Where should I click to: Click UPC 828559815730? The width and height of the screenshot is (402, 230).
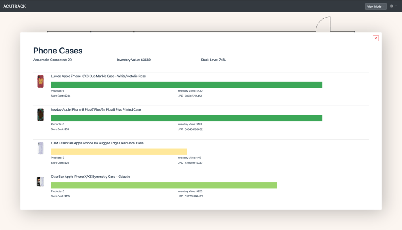pyautogui.click(x=190, y=163)
